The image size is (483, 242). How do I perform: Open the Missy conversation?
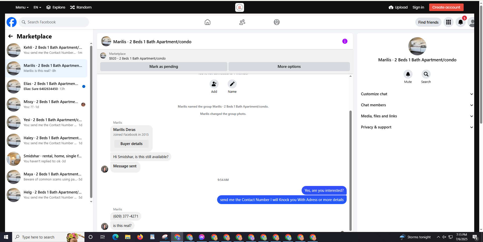(47, 104)
